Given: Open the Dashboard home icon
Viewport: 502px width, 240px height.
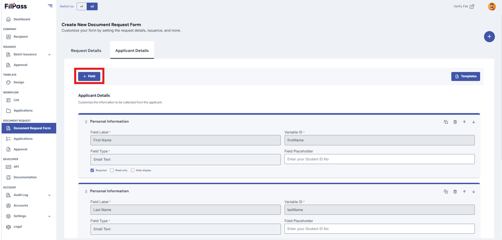Looking at the screenshot, I should point(8,19).
